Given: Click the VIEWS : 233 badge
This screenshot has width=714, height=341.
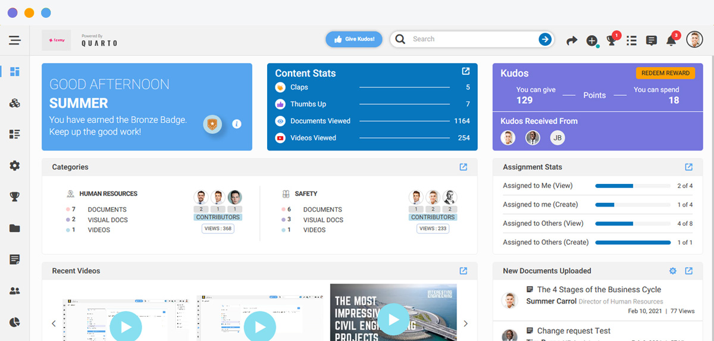Looking at the screenshot, I should [433, 229].
